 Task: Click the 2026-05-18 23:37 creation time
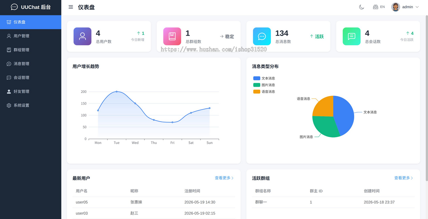point(379,202)
